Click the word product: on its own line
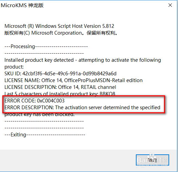The height and width of the screenshot is (172, 178). click(14, 67)
